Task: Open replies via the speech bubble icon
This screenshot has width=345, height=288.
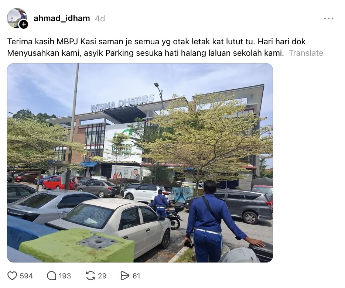Action: tap(51, 276)
